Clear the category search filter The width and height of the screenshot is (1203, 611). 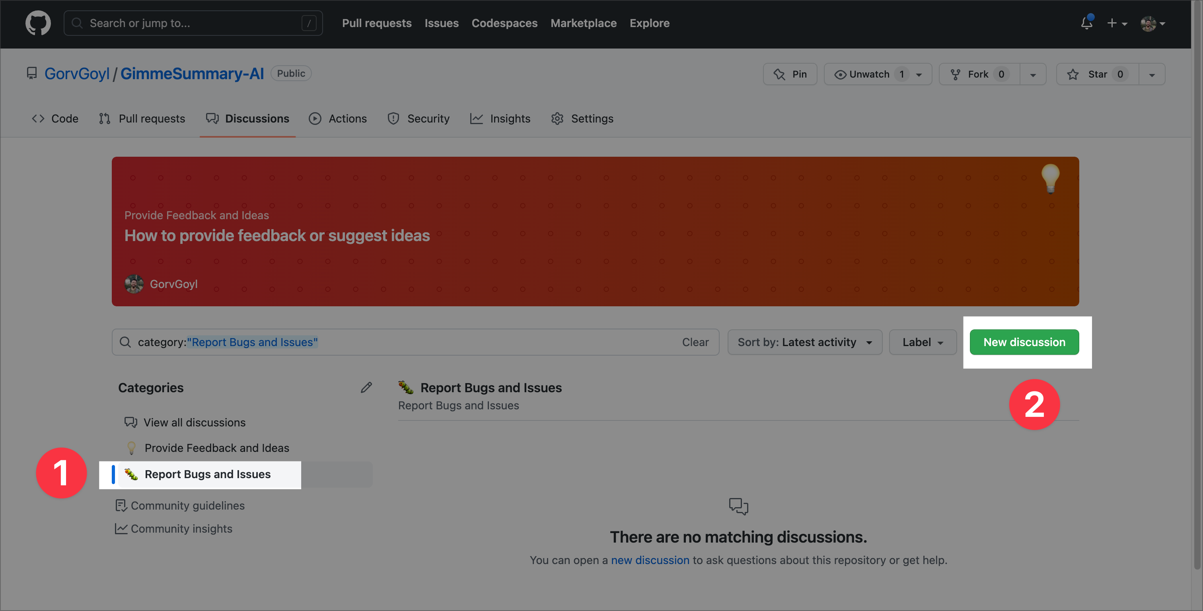point(695,342)
